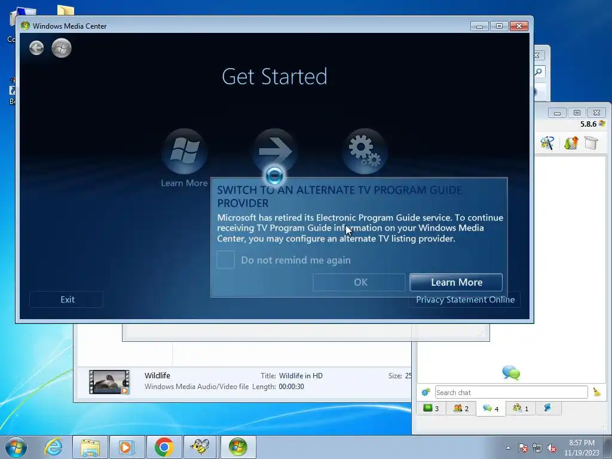Click the trash bin icon in chat toolbar
The width and height of the screenshot is (612, 459).
(591, 143)
